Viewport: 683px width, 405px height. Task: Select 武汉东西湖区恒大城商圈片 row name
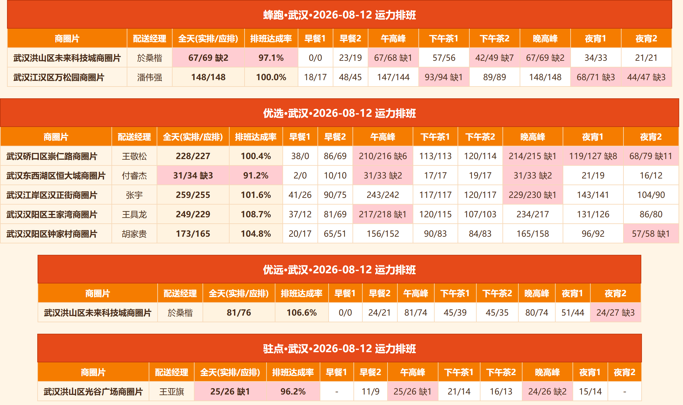pos(56,176)
